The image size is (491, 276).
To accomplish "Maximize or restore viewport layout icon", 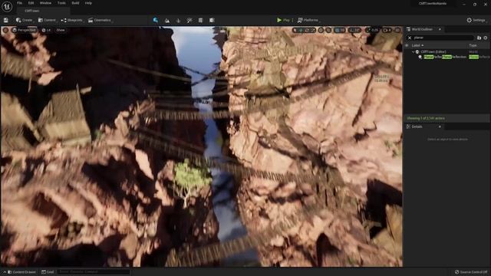I will click(397, 30).
